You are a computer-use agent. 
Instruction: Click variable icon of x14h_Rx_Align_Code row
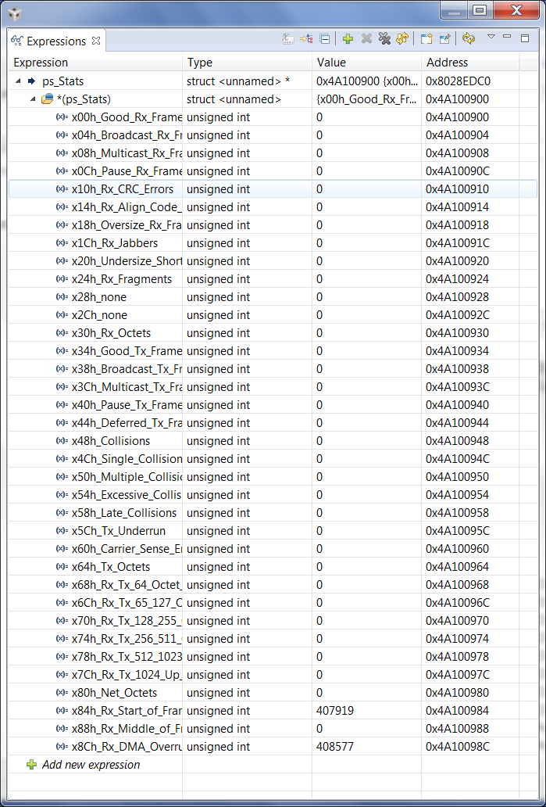pyautogui.click(x=62, y=207)
